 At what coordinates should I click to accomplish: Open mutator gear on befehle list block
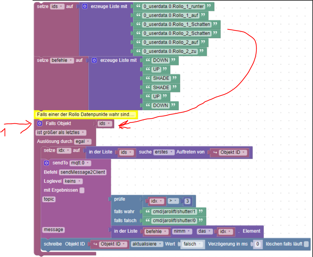(94, 60)
